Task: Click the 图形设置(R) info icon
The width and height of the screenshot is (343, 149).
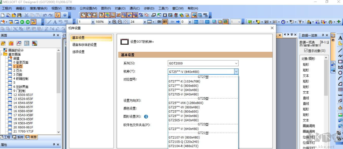Action: [x=146, y=117]
